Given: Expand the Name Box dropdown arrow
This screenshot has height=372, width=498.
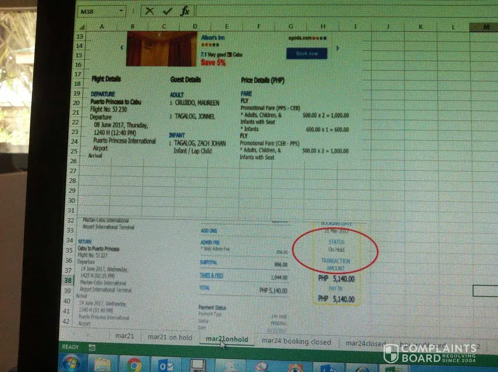Looking at the screenshot, I should 121,11.
